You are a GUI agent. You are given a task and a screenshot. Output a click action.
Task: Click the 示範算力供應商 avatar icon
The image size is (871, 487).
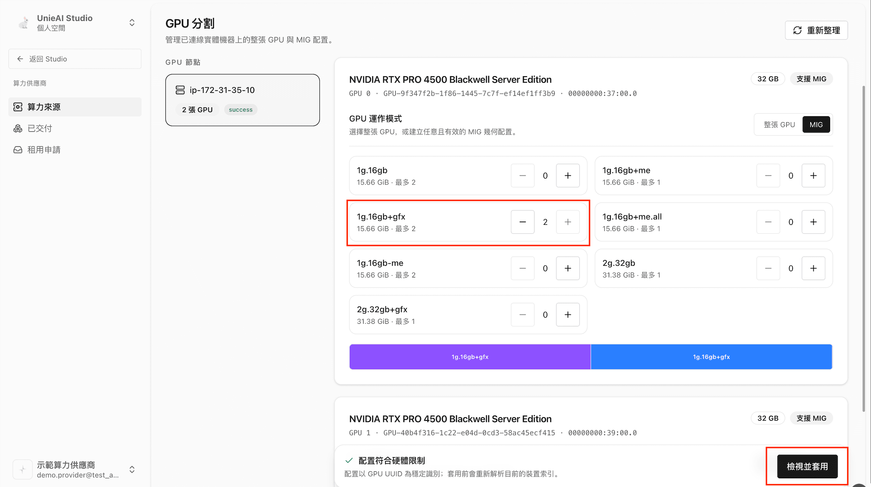[x=23, y=469]
